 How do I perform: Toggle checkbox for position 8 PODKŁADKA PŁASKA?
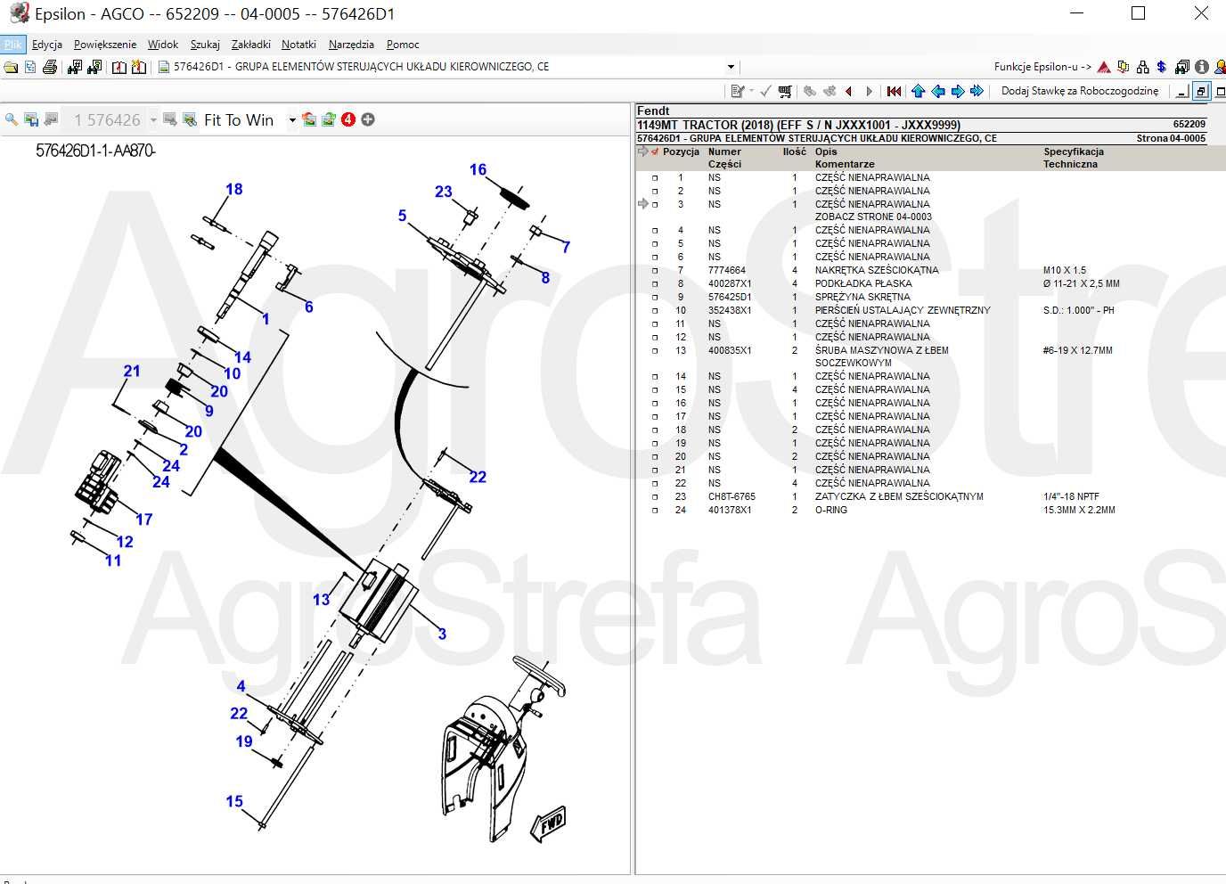[655, 284]
